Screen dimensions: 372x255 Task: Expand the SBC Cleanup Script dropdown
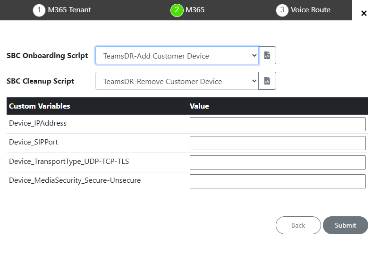tap(177, 81)
